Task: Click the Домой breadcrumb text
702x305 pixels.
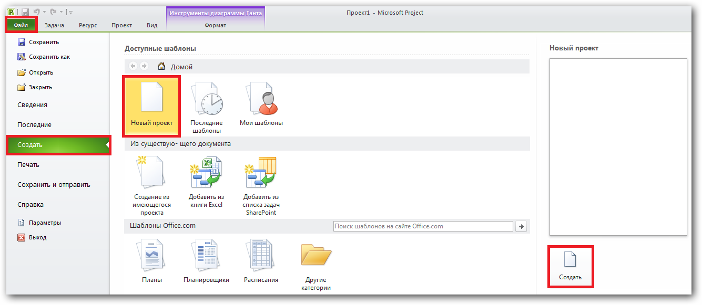Action: pos(181,67)
